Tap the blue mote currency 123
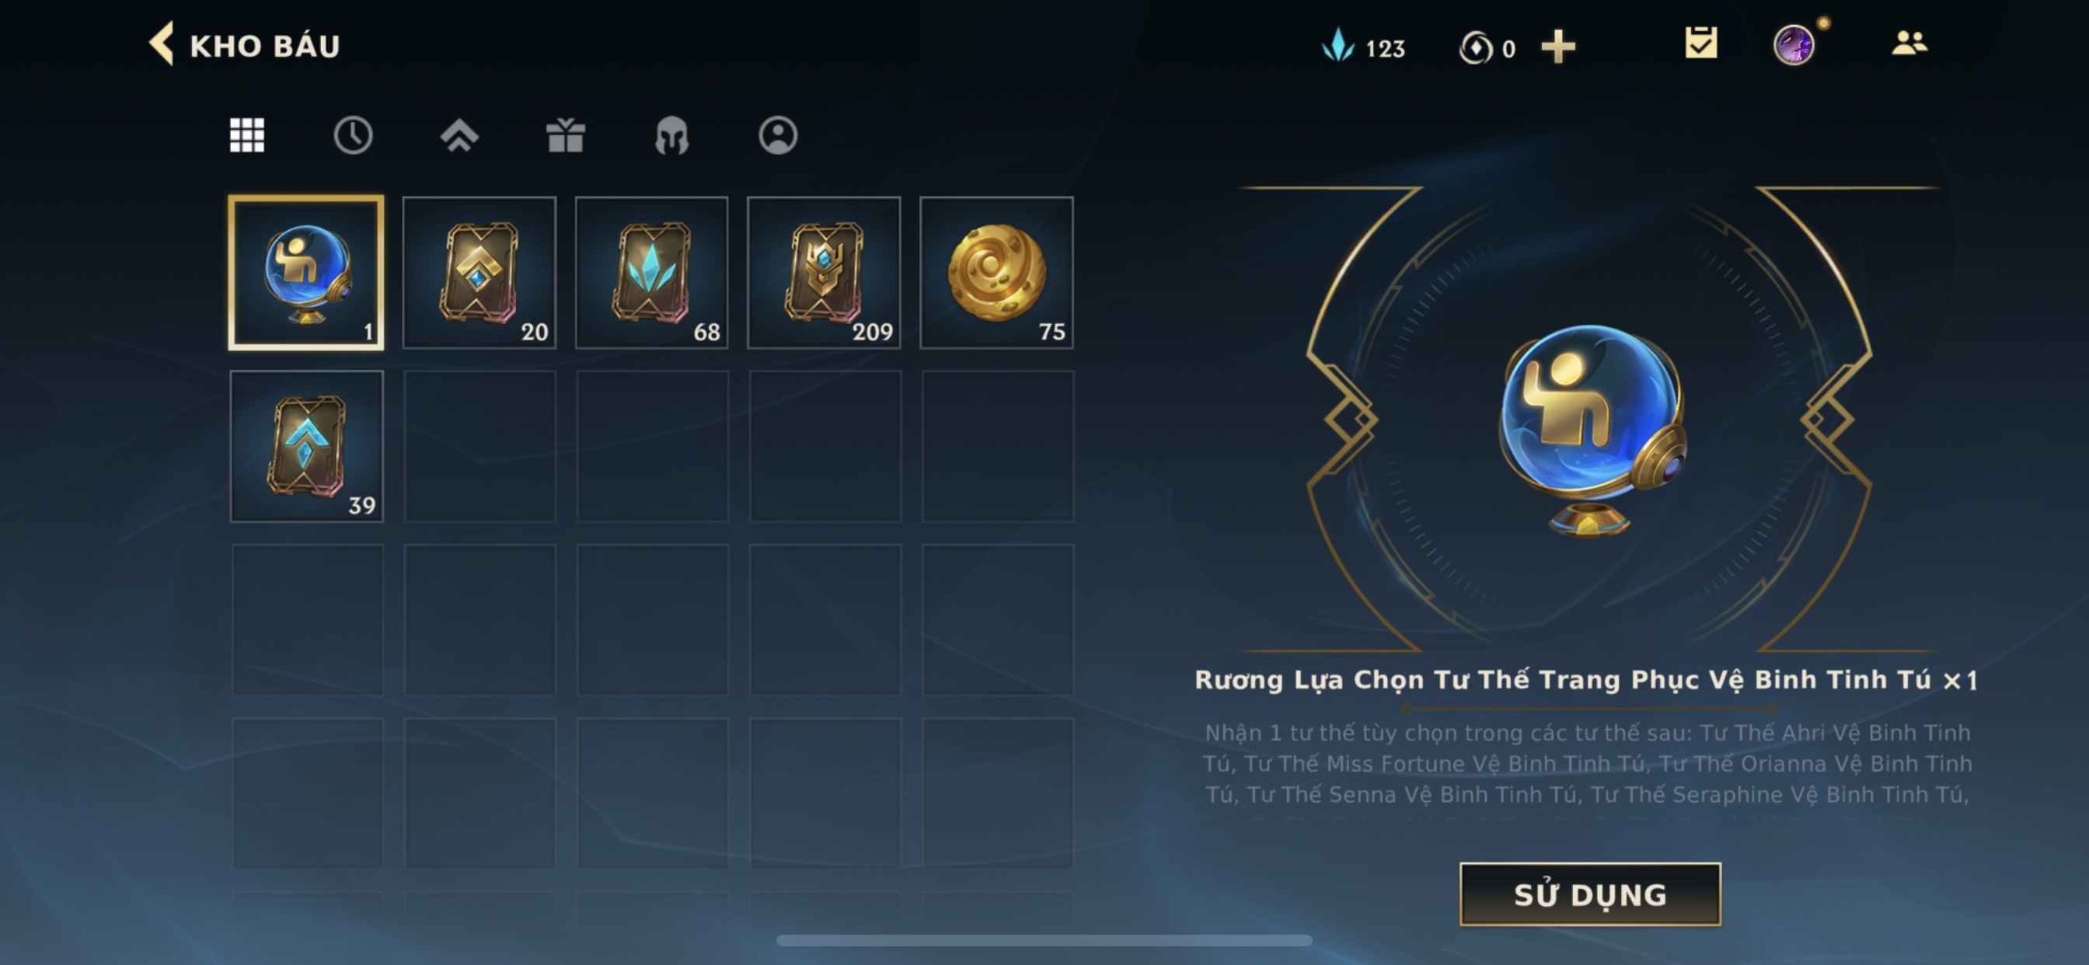Image resolution: width=2089 pixels, height=965 pixels. click(1363, 46)
